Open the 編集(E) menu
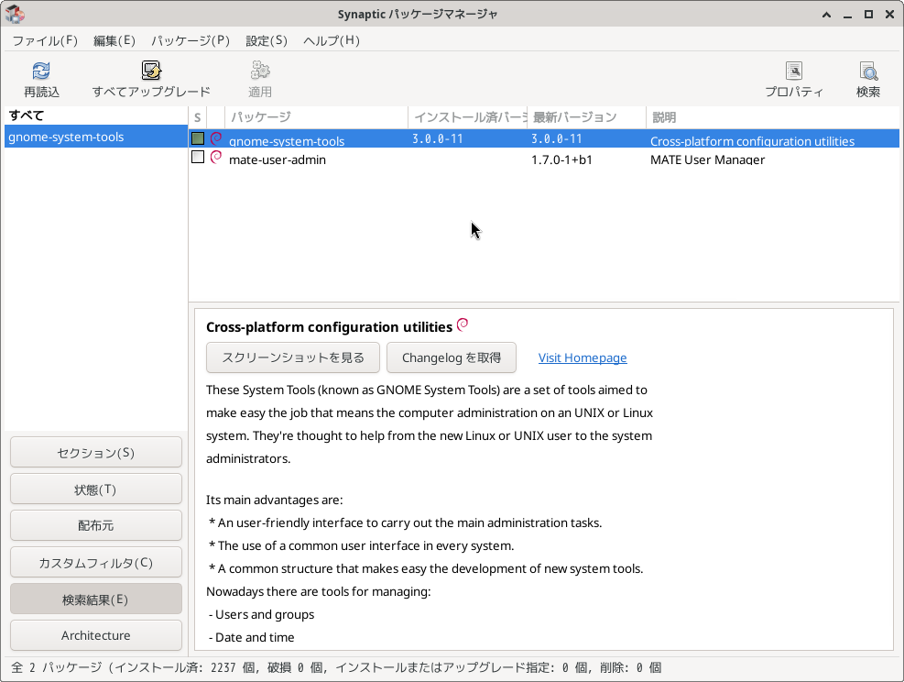904x682 pixels. 114,40
